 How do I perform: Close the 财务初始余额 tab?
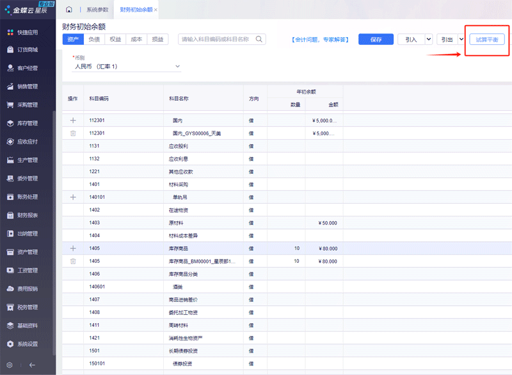tap(156, 10)
